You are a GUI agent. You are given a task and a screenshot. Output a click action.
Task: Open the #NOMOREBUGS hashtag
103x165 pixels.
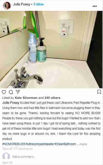point(14,144)
